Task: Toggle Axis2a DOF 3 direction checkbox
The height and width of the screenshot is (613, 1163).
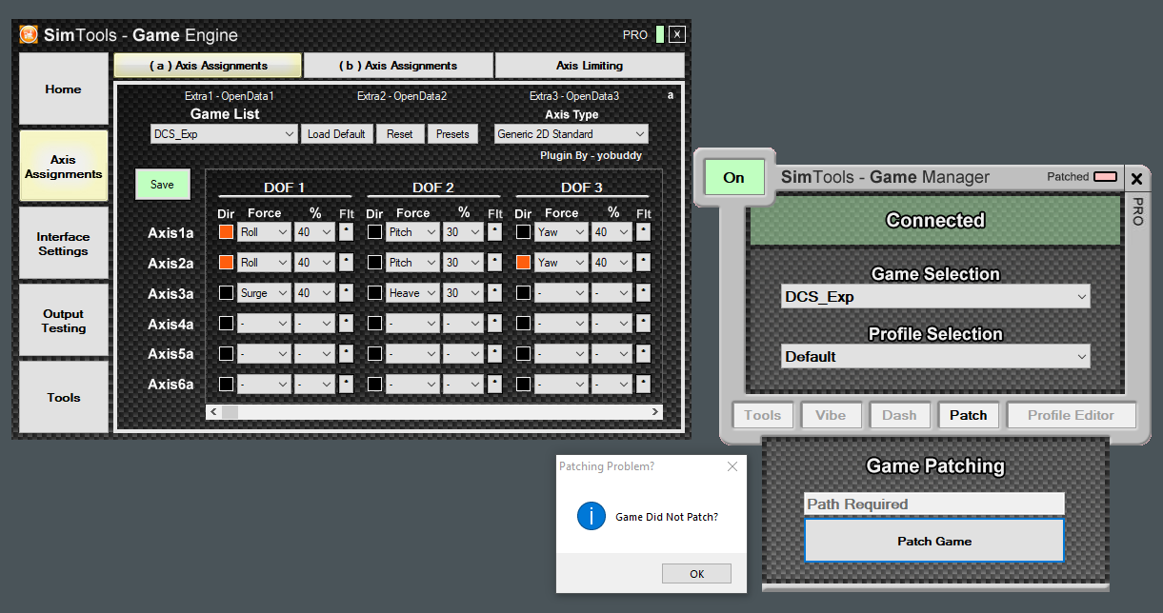Action: tap(523, 262)
